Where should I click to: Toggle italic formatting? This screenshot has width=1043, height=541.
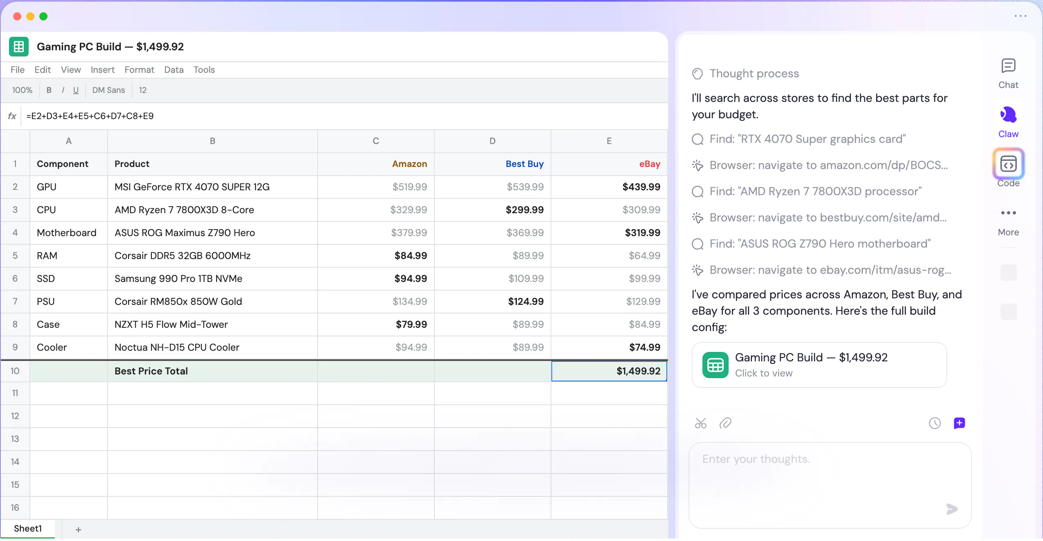(x=63, y=90)
